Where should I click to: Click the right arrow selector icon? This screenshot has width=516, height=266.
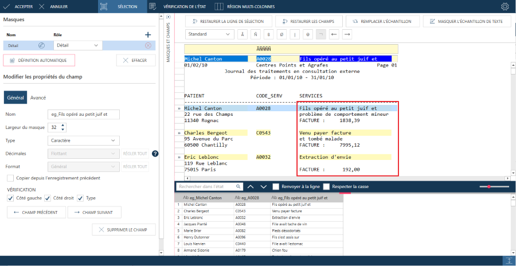347,34
